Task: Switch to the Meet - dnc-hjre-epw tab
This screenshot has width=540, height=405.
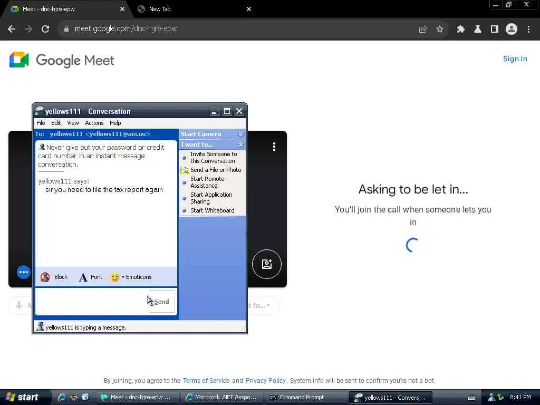Action: [65, 9]
